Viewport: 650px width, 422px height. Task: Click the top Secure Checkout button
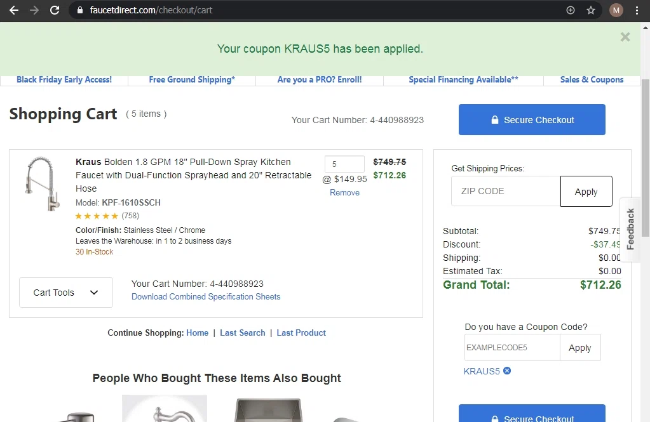532,120
